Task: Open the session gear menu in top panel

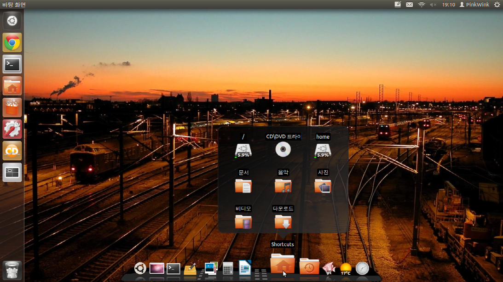Action: click(497, 5)
